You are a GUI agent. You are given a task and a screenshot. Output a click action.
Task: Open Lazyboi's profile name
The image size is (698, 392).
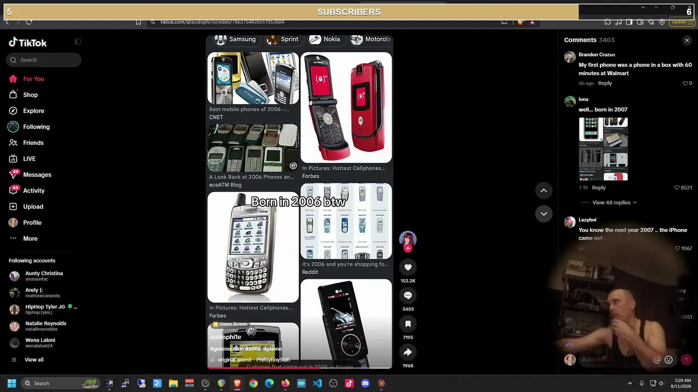tap(587, 220)
